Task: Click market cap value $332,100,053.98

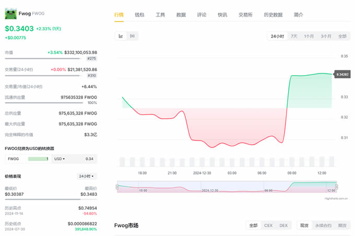Action: [80, 53]
